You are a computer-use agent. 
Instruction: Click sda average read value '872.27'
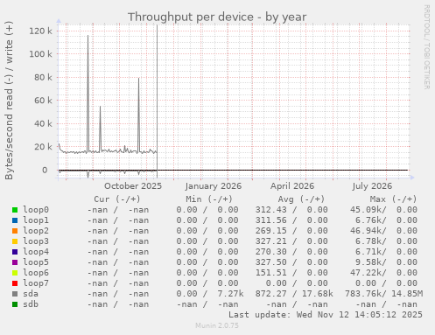tap(271, 294)
